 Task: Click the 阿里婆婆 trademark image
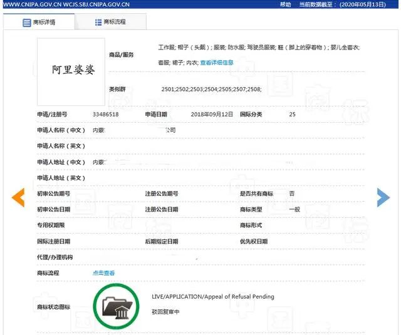(71, 71)
